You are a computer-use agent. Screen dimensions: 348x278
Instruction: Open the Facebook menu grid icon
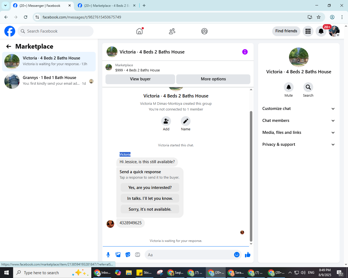308,31
